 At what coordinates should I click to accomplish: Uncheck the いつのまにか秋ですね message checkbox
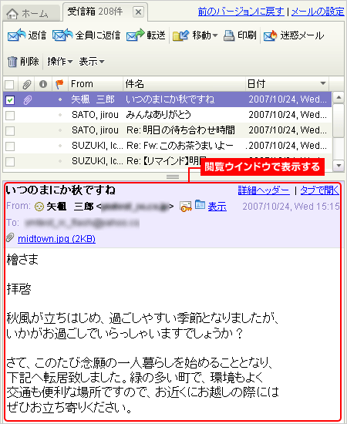(x=10, y=100)
